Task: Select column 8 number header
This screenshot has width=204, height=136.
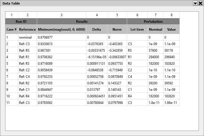Action: [x=172, y=15]
